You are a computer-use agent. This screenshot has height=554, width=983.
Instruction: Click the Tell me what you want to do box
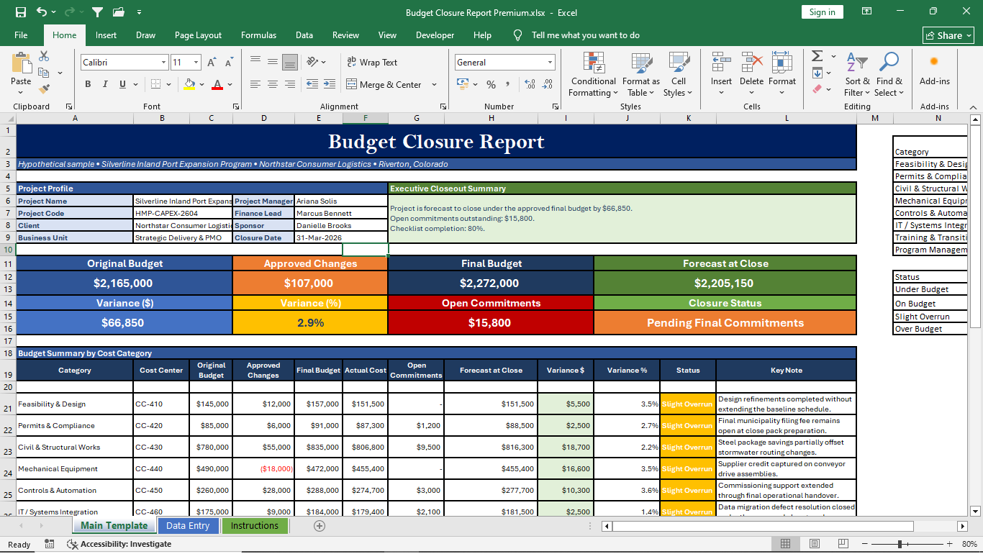coord(585,35)
